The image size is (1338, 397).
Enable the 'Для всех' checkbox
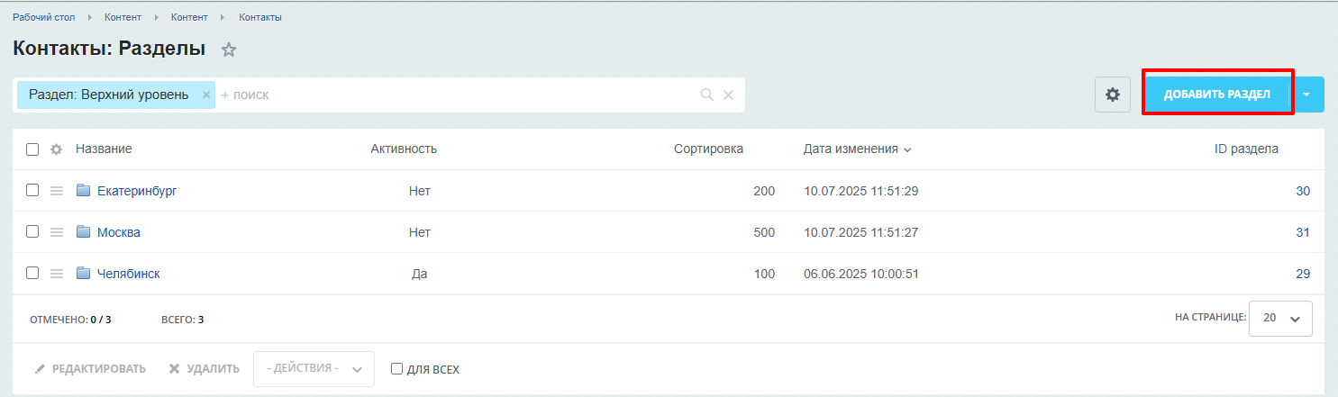click(x=396, y=369)
